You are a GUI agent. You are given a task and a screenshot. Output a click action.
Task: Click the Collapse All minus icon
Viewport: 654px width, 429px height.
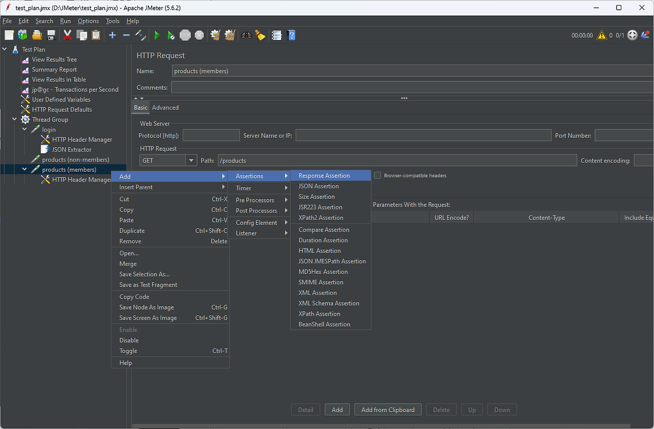click(126, 35)
